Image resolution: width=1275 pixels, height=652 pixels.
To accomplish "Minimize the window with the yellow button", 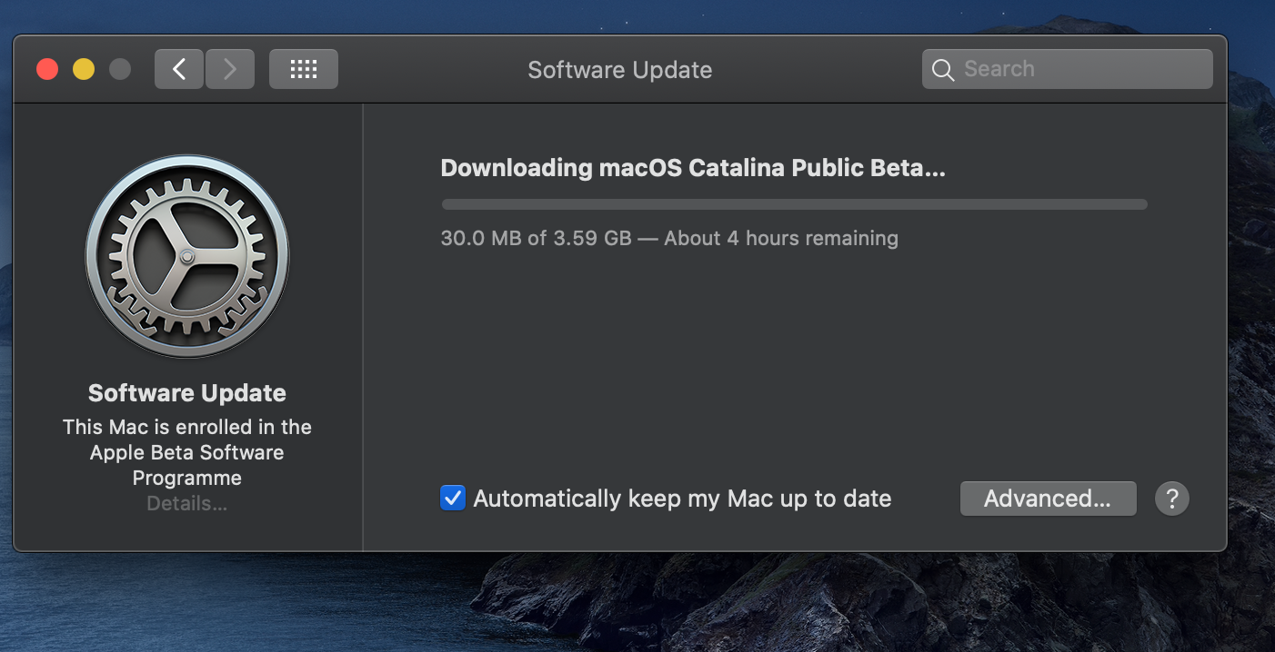I will [x=84, y=69].
